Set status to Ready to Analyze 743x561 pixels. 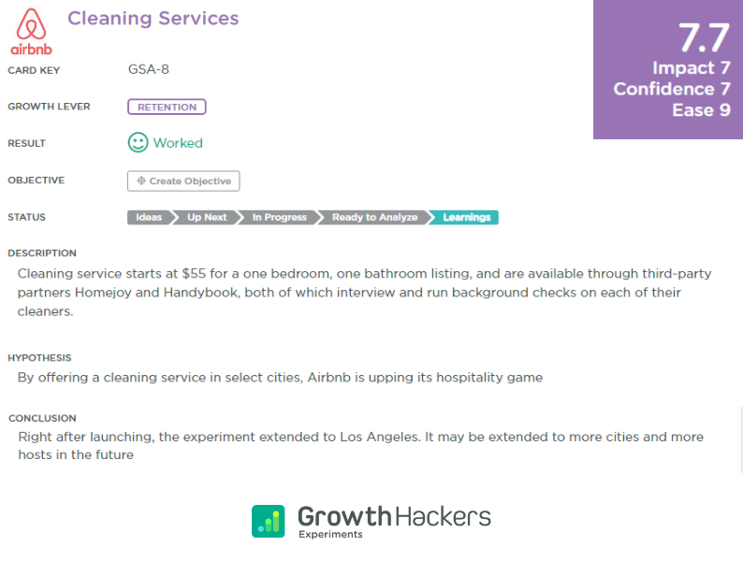point(374,217)
